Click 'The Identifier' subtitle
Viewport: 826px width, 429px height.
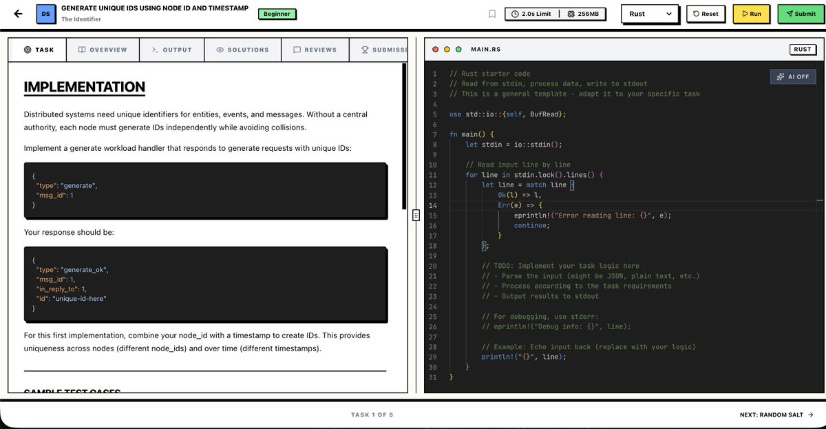pyautogui.click(x=81, y=19)
